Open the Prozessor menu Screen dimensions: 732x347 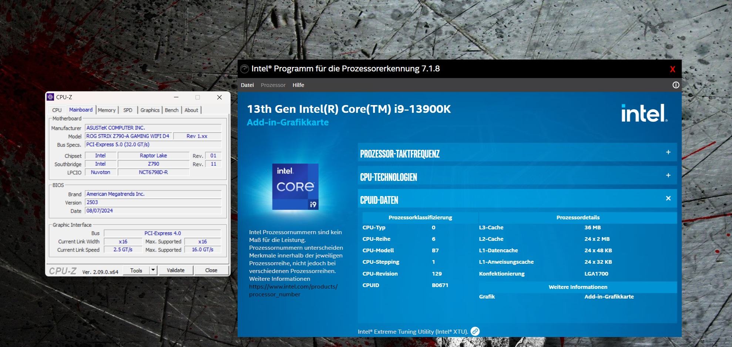point(273,85)
